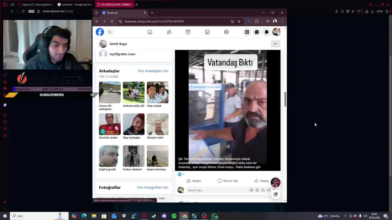
Task: Open Steam from taskbar
Action: pyautogui.click(x=154, y=216)
